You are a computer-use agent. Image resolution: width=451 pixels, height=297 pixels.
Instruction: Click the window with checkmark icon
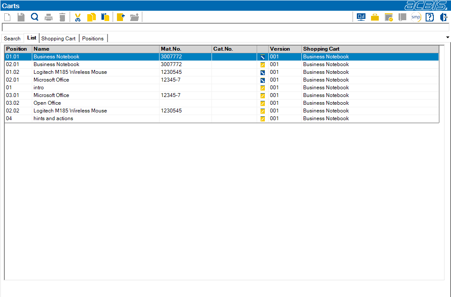(389, 17)
